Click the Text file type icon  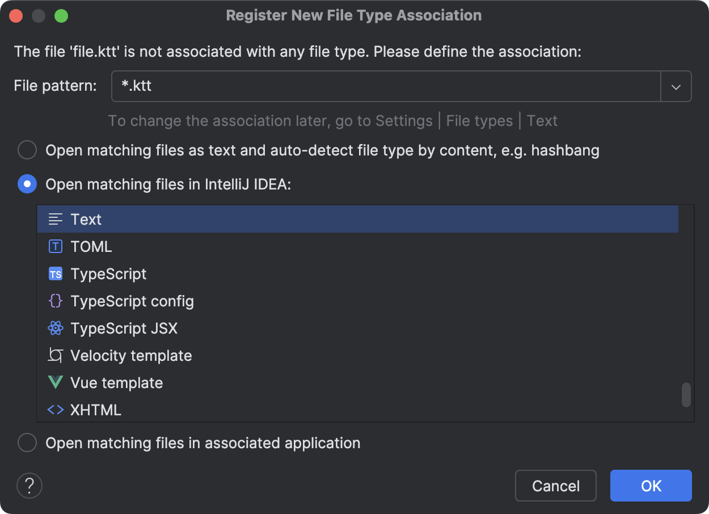pos(55,218)
